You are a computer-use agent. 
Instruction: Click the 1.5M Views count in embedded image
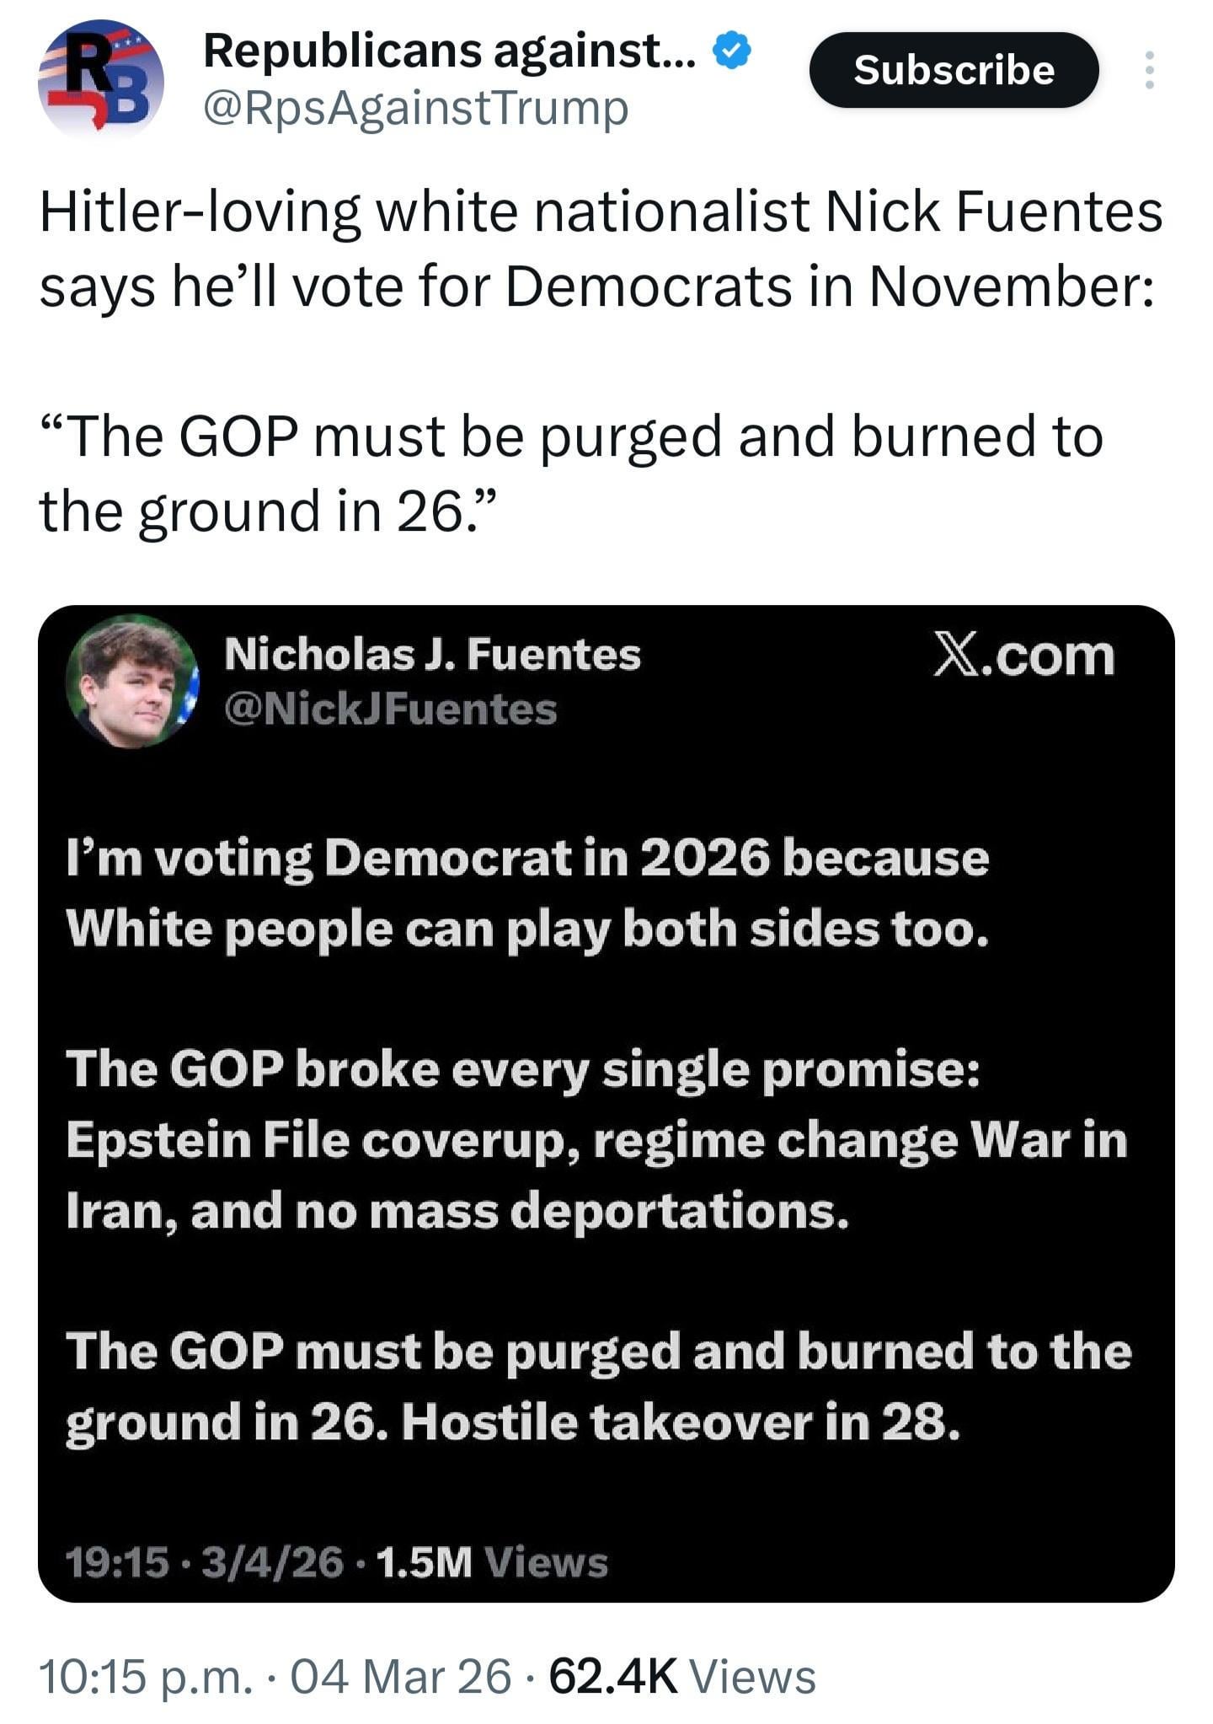click(493, 1561)
